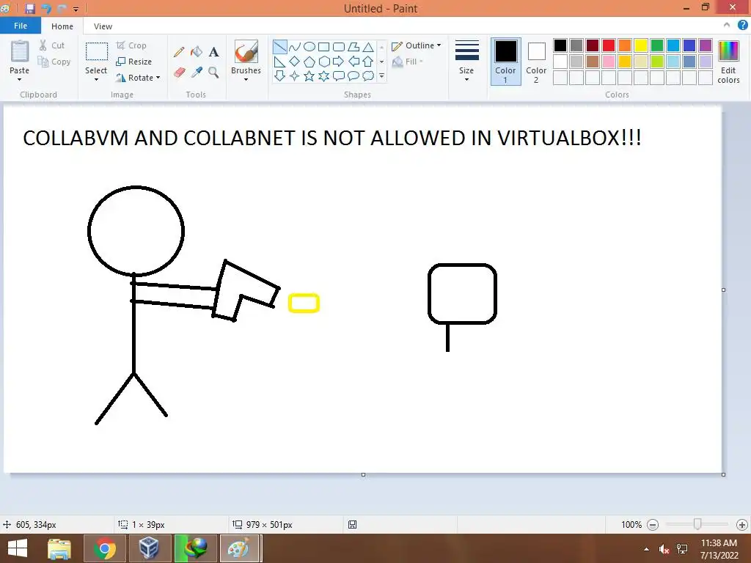Switch to the Home tab
Screen dimensions: 751x563
click(x=62, y=26)
